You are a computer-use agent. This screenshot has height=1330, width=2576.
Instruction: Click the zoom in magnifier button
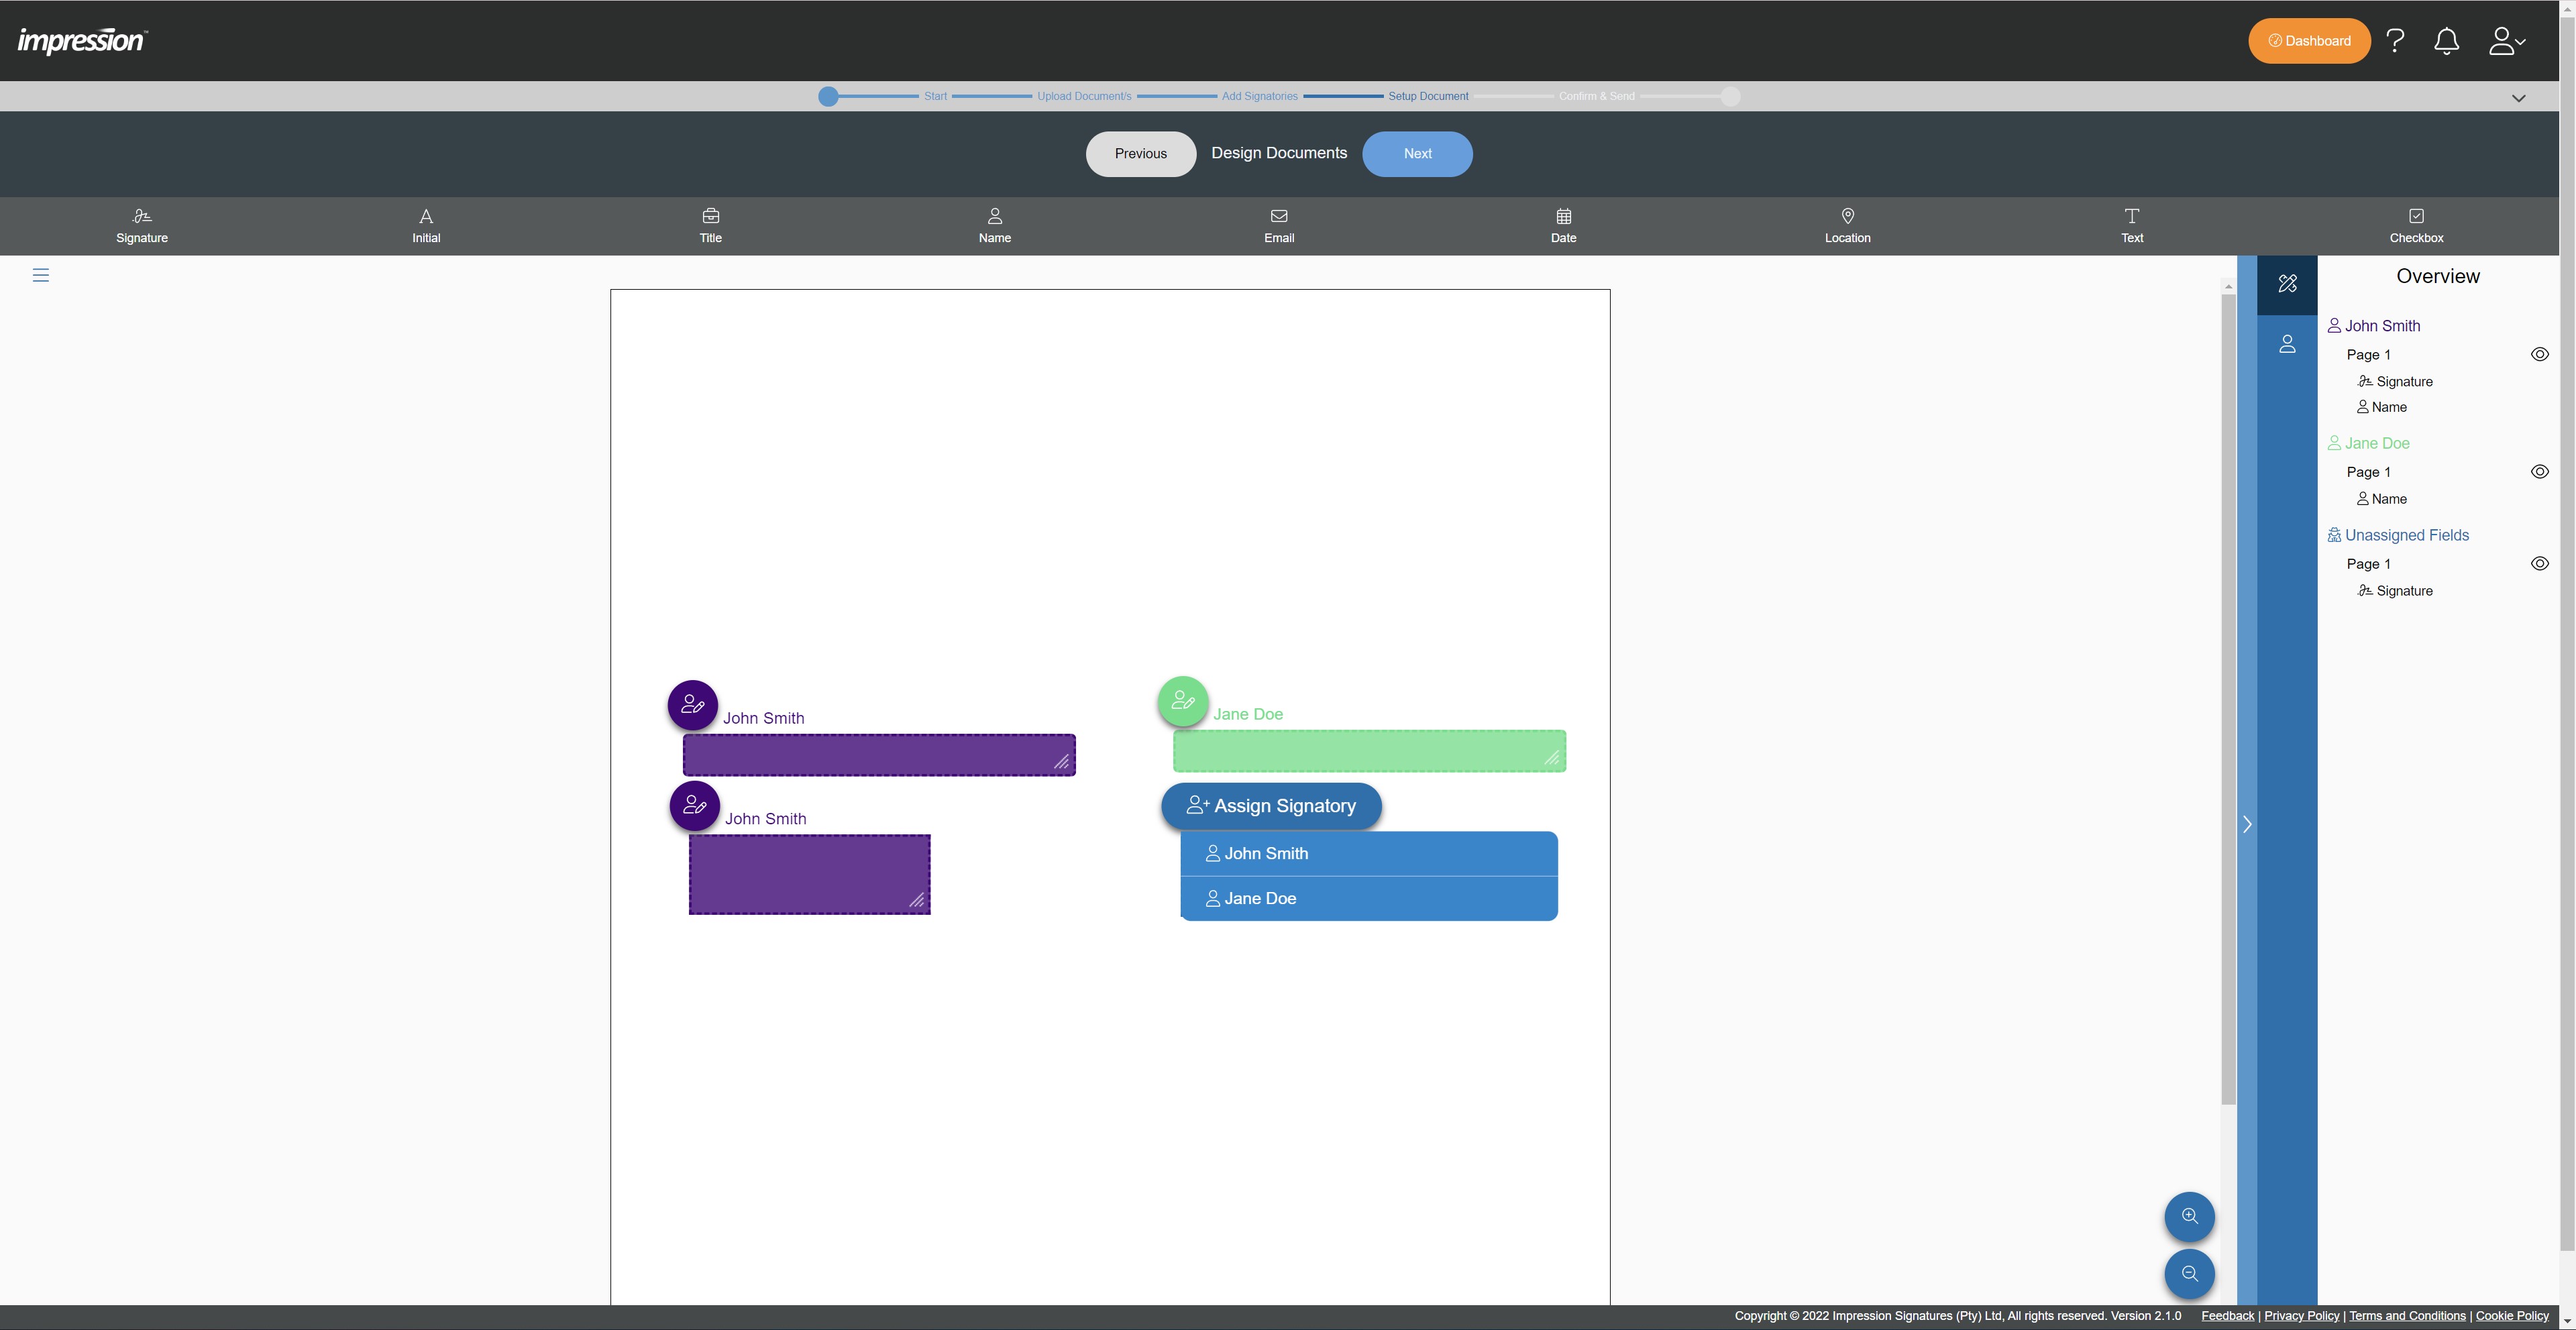click(2189, 1216)
